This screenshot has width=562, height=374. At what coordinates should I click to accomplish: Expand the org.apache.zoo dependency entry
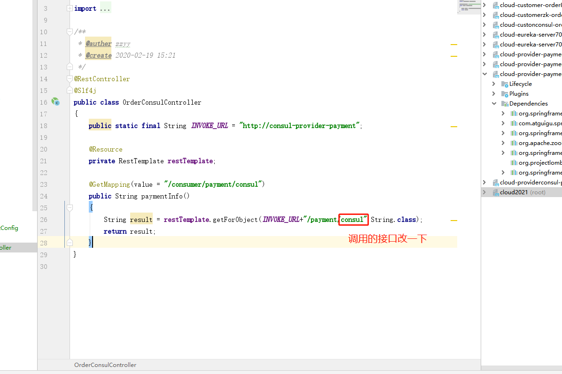503,143
